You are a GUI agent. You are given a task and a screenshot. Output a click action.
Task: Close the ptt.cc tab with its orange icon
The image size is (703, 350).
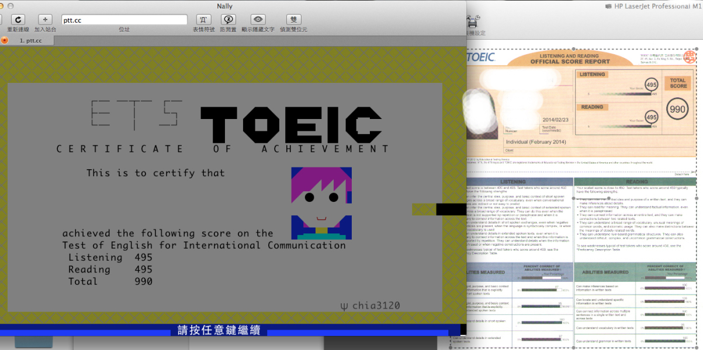pos(5,40)
